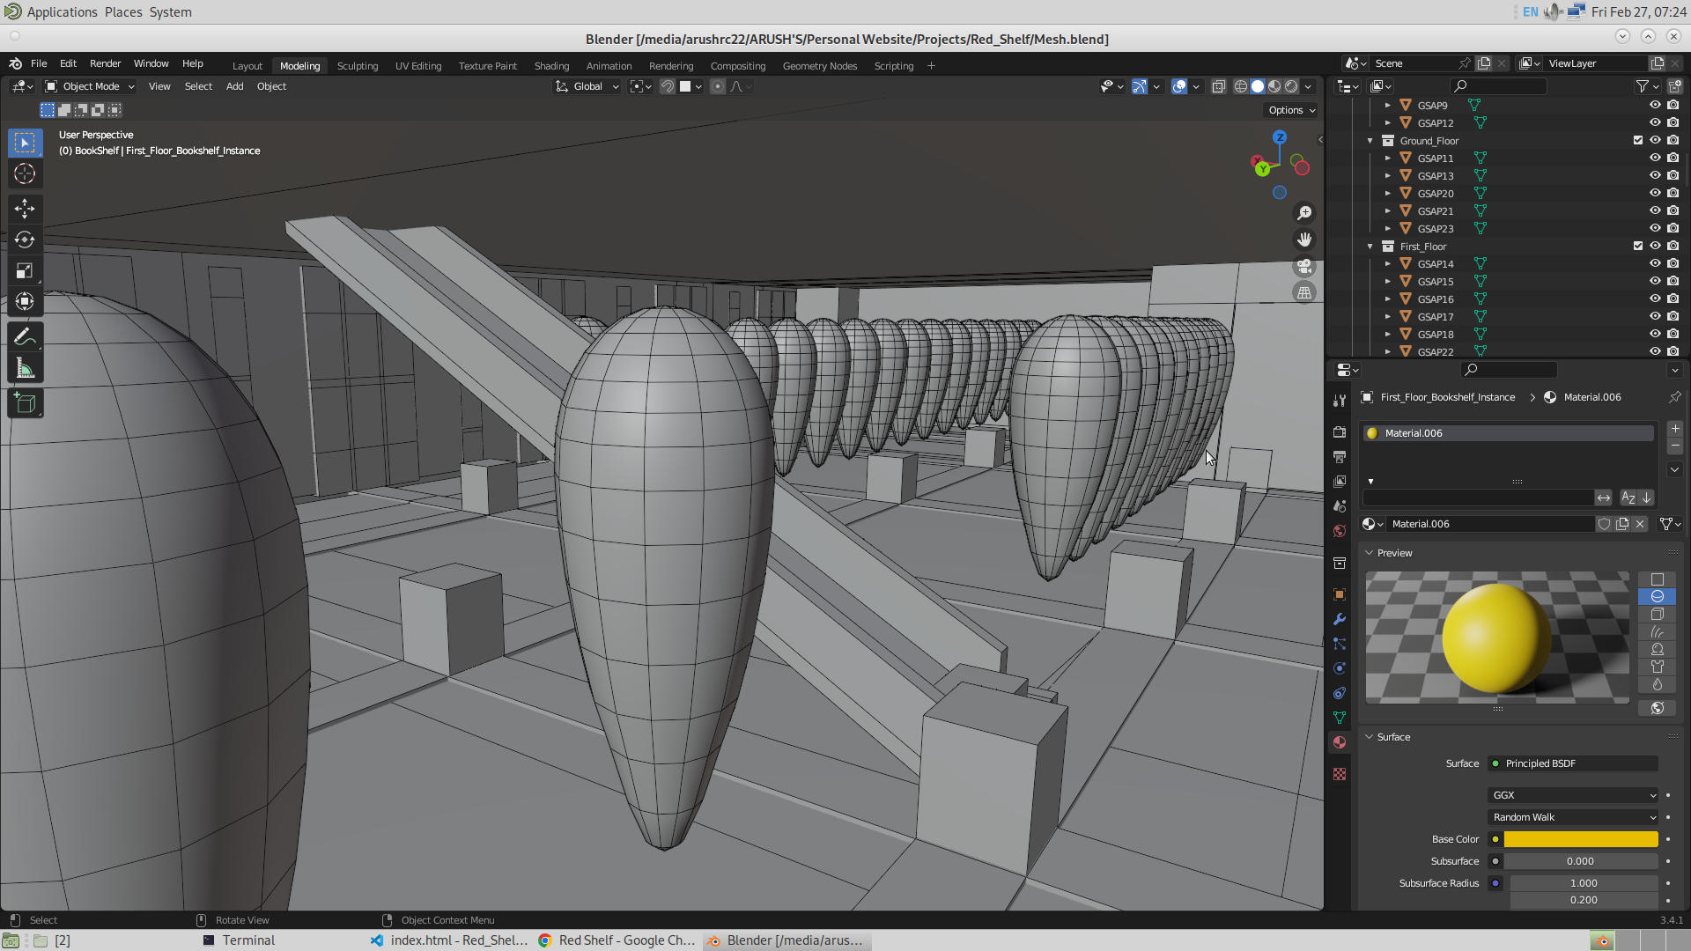This screenshot has width=1691, height=951.
Task: Collapse the Surface section in material properties
Action: coord(1370,737)
